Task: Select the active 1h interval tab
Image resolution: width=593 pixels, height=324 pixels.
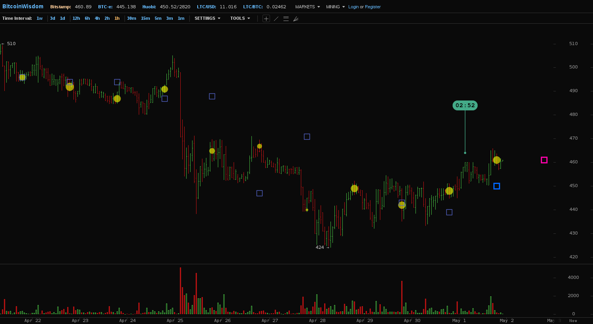Action: [117, 19]
